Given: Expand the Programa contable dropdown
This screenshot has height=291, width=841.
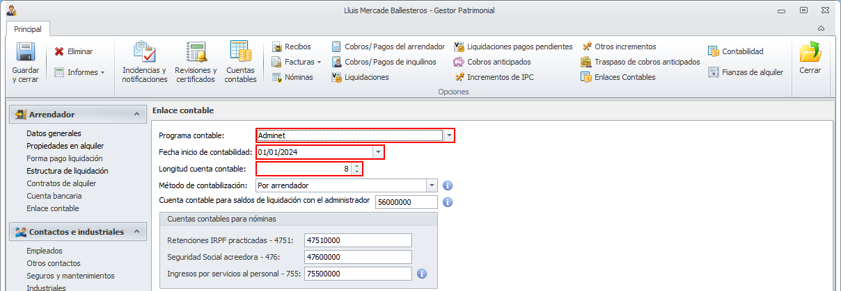Looking at the screenshot, I should pyautogui.click(x=449, y=135).
